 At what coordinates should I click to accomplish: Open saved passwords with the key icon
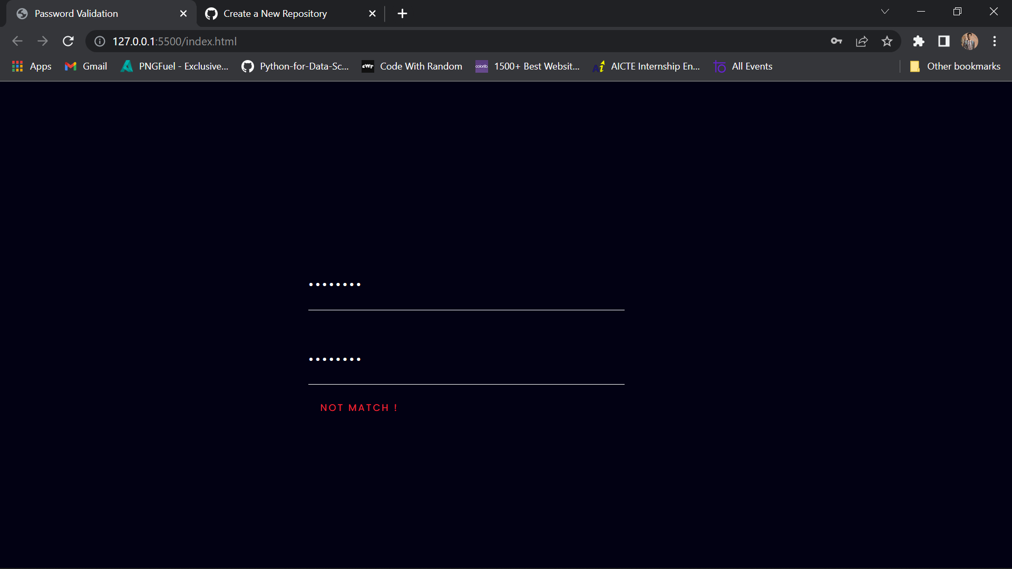point(836,41)
